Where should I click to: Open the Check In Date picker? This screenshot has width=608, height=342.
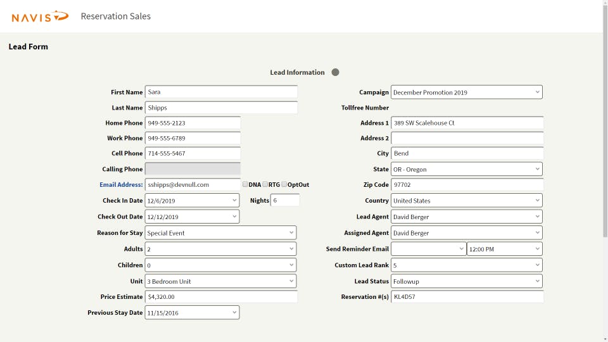[x=192, y=201]
